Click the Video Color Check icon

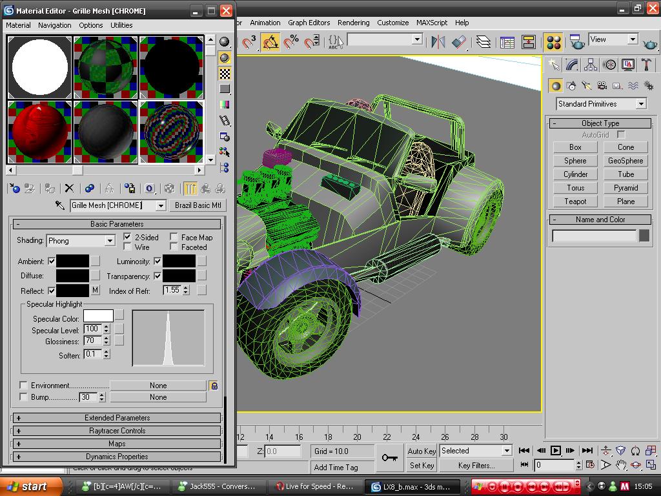tap(225, 105)
